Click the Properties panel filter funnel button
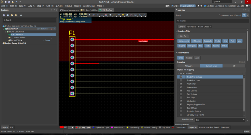Screen dimensions: 251x135 click(x=245, y=15)
